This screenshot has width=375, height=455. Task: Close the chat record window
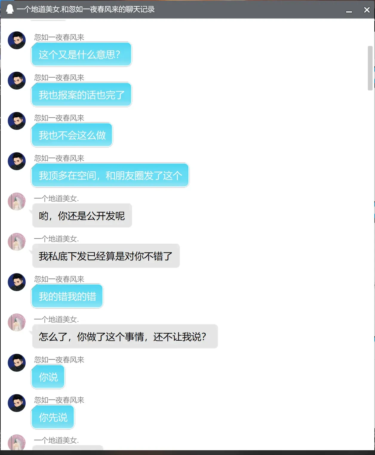367,10
